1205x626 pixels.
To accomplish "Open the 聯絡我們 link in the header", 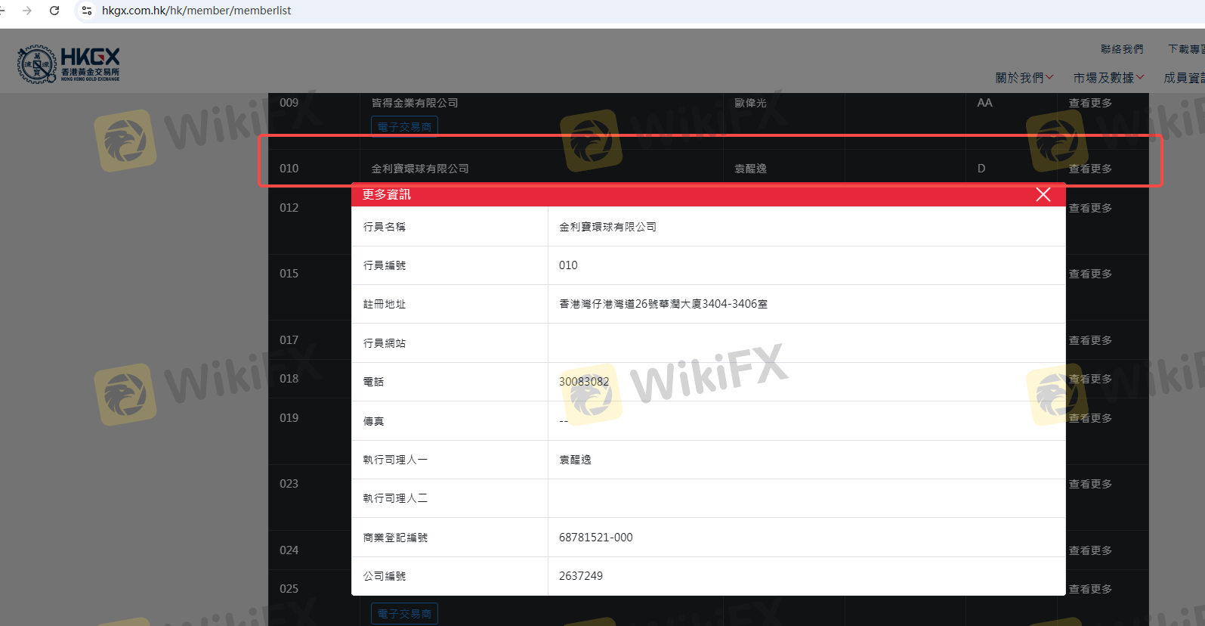I will click(x=1122, y=49).
